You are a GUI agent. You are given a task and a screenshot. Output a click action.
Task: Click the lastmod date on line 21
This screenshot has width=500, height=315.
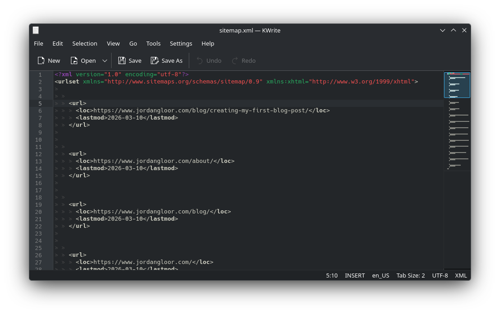click(125, 219)
